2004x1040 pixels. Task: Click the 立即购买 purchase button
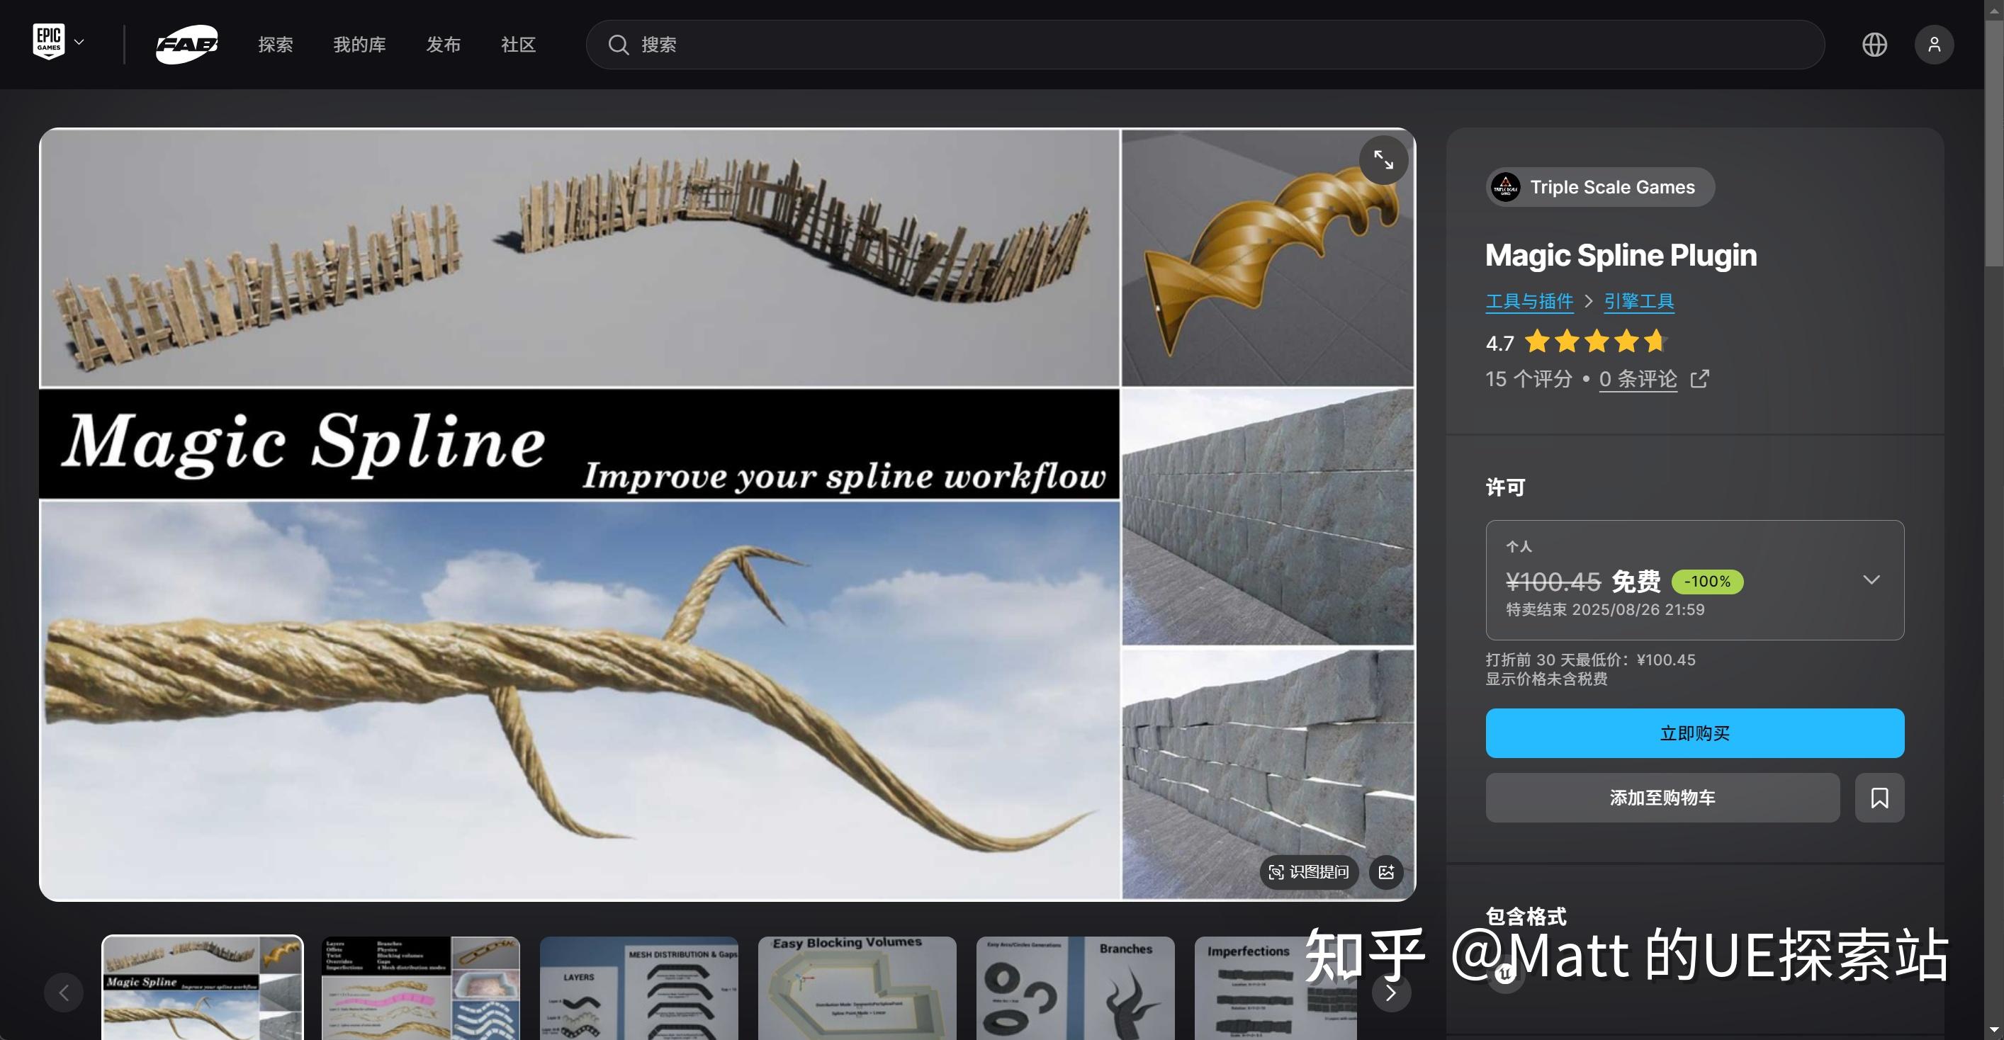click(x=1694, y=732)
